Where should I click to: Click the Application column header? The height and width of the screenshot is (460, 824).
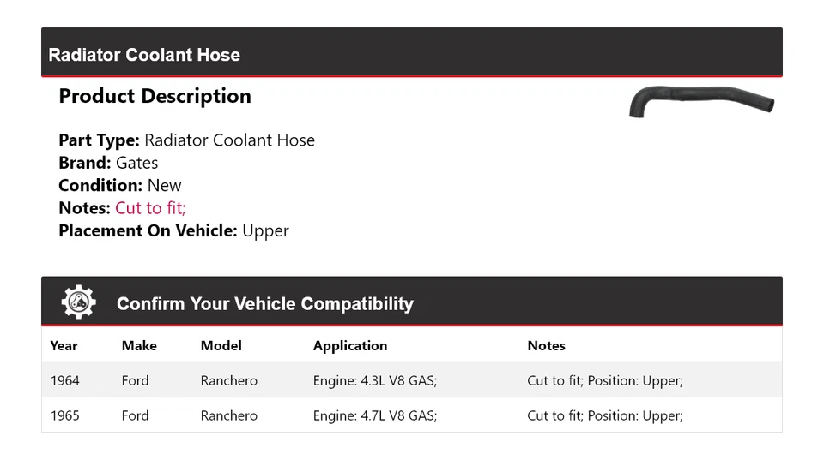click(349, 346)
